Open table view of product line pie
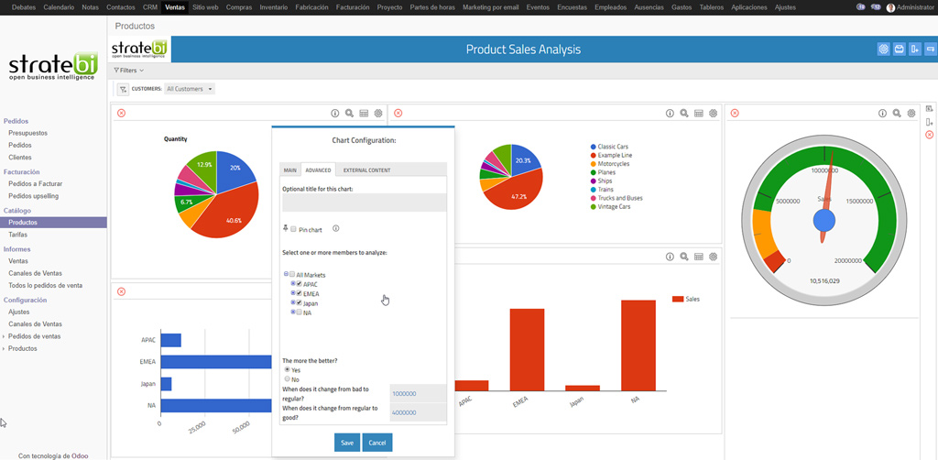This screenshot has width=938, height=460. click(x=698, y=113)
